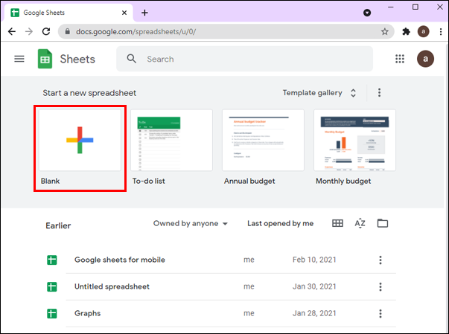The width and height of the screenshot is (449, 334).
Task: Reload the current page
Action: (46, 32)
